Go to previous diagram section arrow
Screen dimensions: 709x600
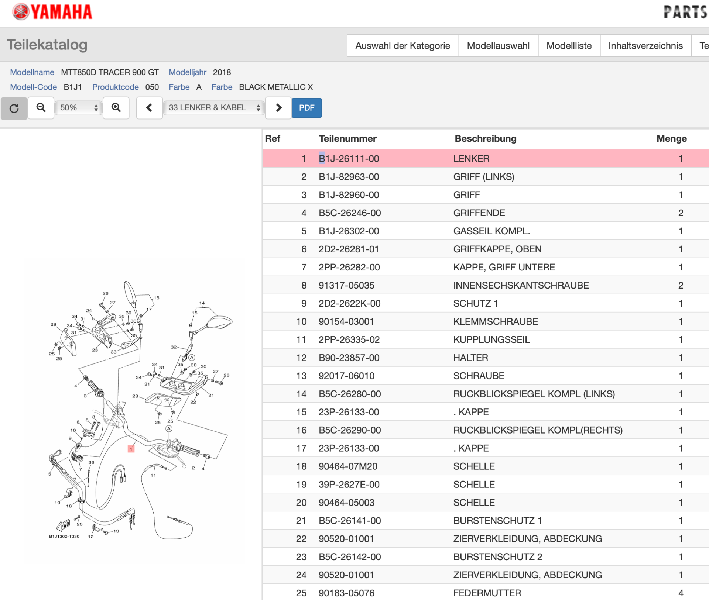point(149,108)
